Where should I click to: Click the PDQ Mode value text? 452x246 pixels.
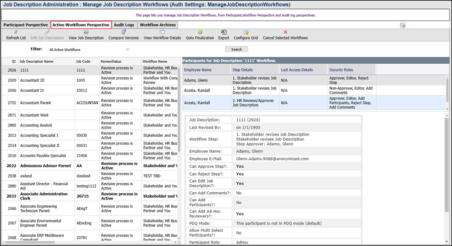point(279,223)
